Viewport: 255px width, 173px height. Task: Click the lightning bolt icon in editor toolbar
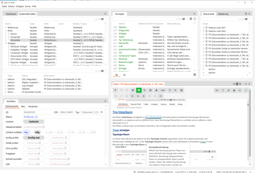coord(116,90)
